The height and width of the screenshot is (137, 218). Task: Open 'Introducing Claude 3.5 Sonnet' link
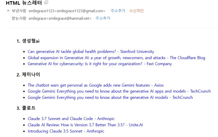click(x=66, y=131)
